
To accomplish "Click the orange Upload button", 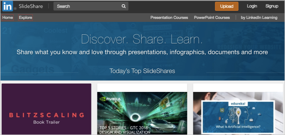I will tap(227, 6).
